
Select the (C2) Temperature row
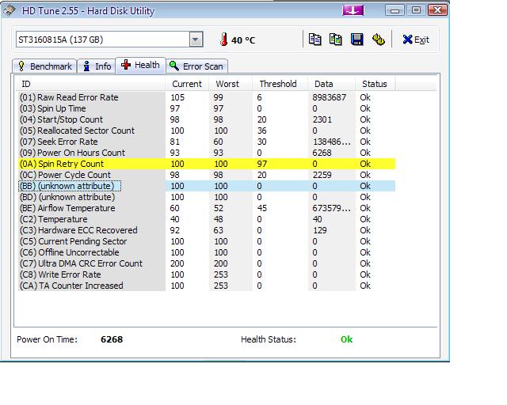[207, 219]
